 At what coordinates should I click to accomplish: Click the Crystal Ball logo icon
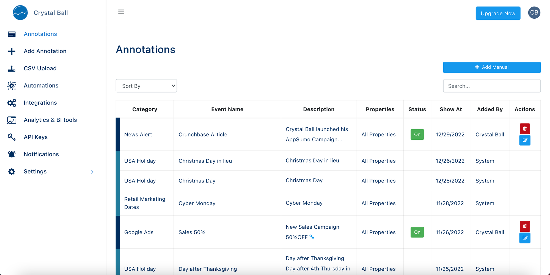click(x=20, y=13)
